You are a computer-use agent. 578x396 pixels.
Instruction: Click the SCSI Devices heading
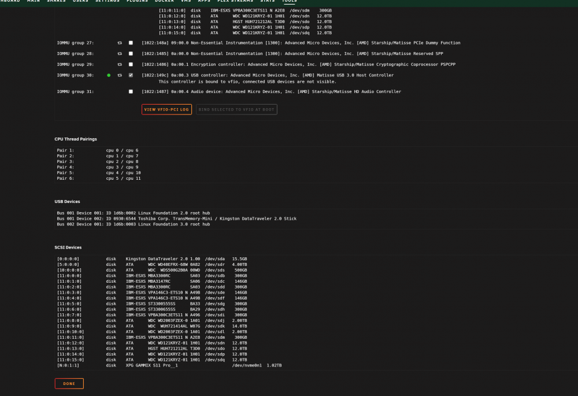68,247
